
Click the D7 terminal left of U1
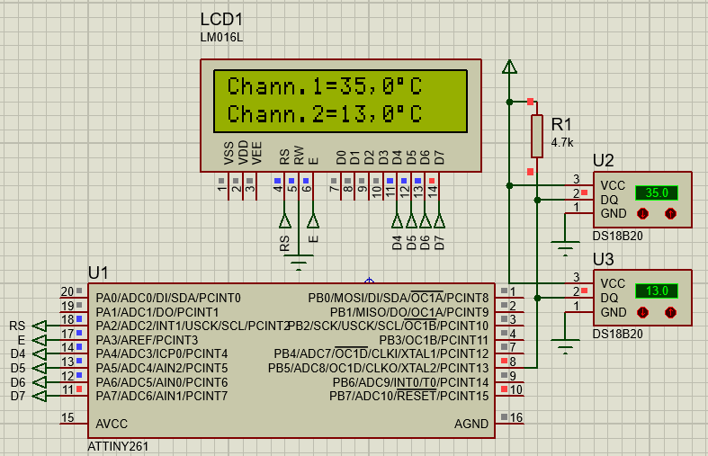pos(39,396)
